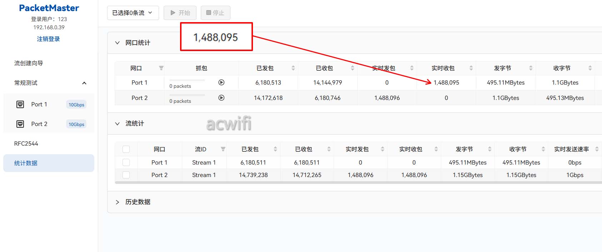Sort port table by 实时收包 column

471,68
